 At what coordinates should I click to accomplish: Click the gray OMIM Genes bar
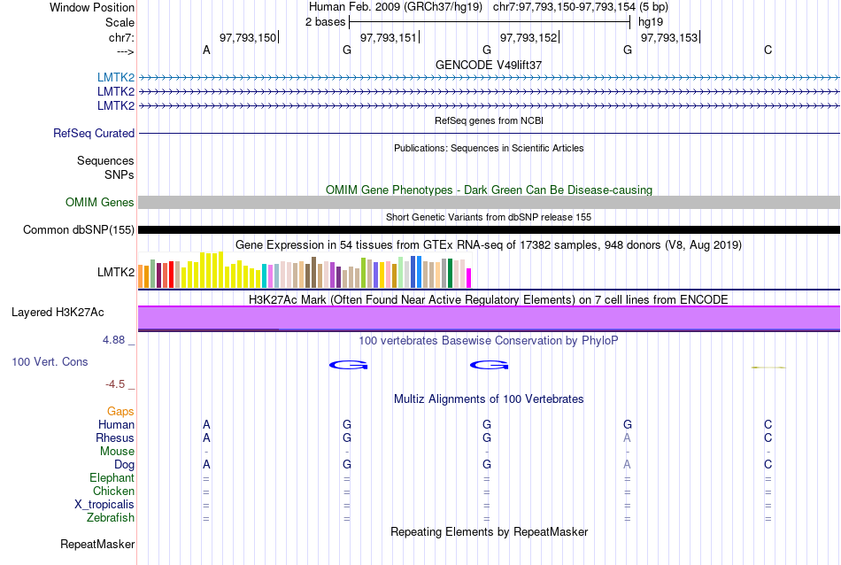point(489,202)
